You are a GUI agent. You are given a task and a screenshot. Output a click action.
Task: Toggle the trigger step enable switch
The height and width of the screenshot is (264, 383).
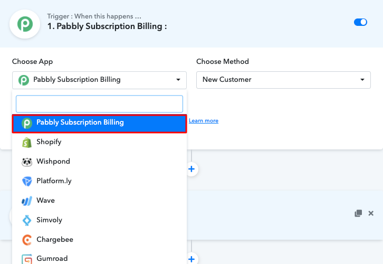pyautogui.click(x=360, y=22)
